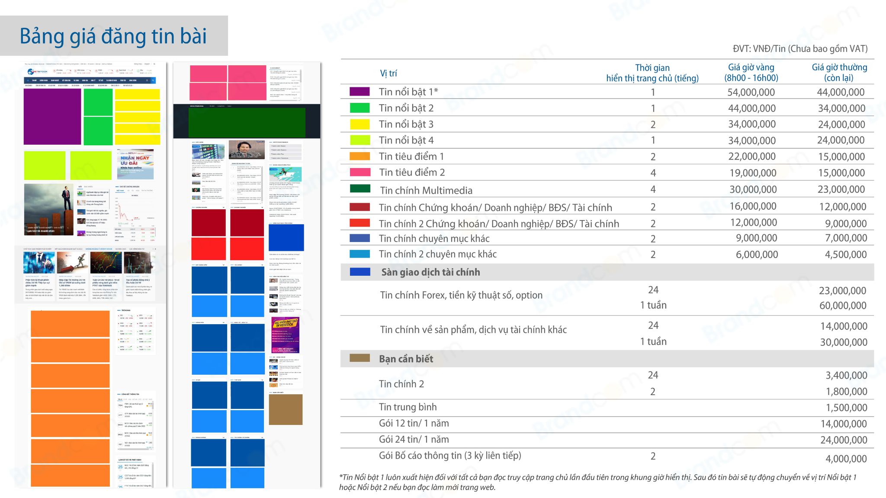Image resolution: width=886 pixels, height=498 pixels.
Task: Click the 'Giá giờ thường (còn lại)' header
Action: pyautogui.click(x=839, y=73)
